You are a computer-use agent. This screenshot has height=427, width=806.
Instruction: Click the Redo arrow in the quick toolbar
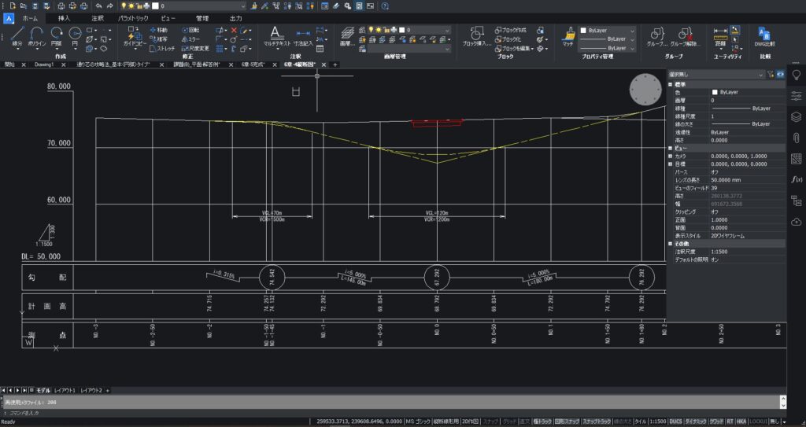[109, 6]
